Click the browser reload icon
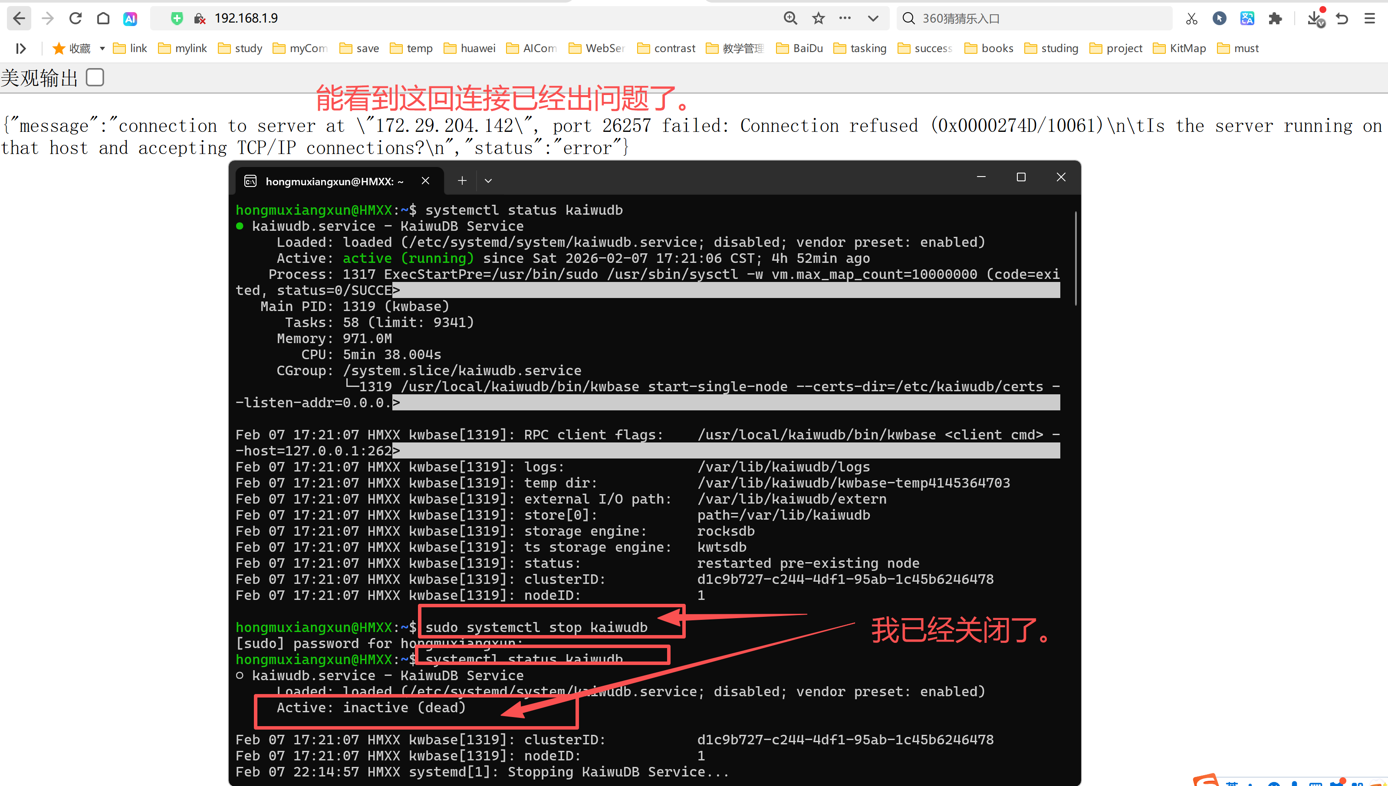 tap(76, 18)
